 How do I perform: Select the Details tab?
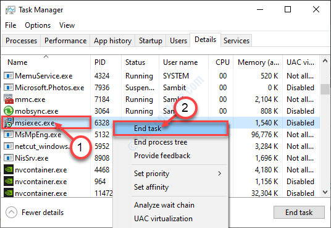pos(205,40)
